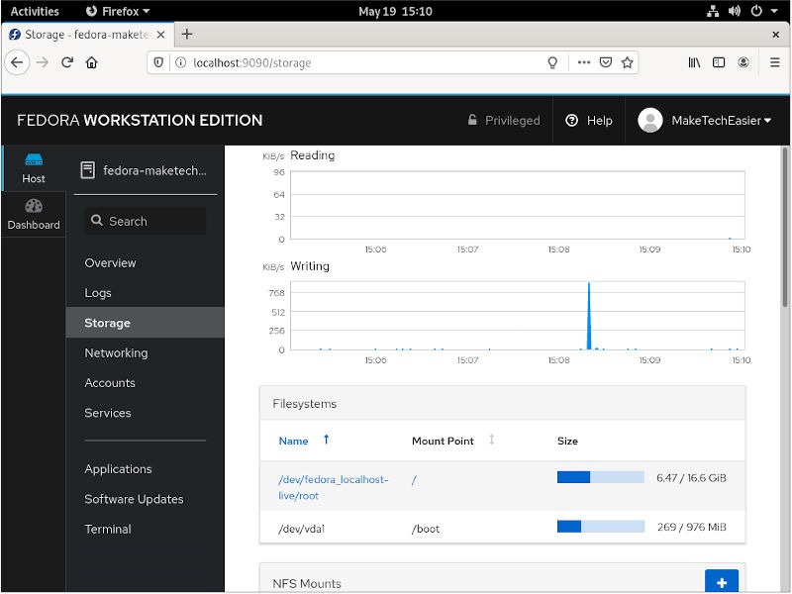Expand the Firefox application menu in top bar

tap(118, 11)
